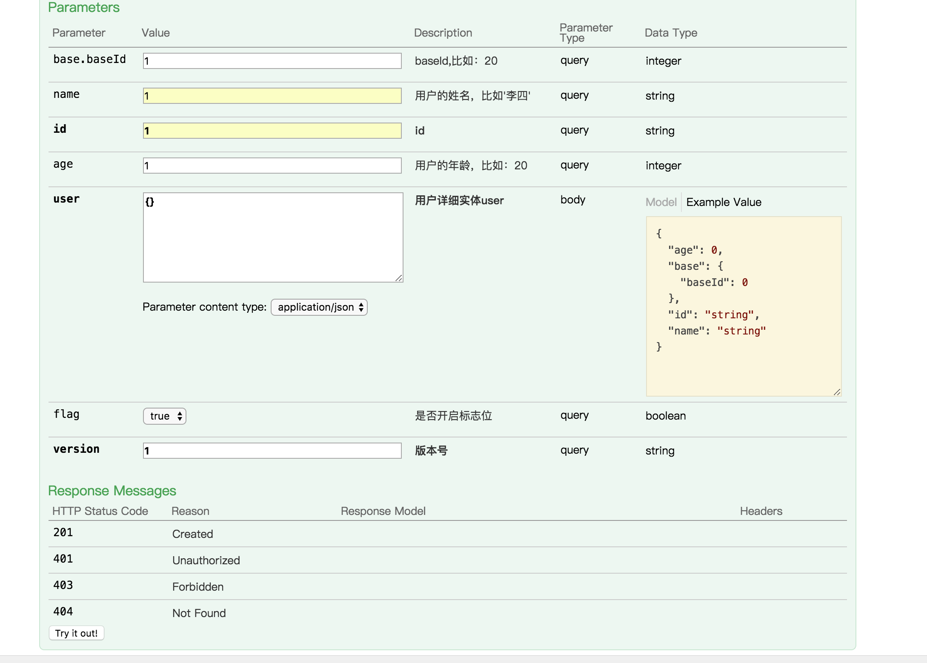
Task: Click the 404 Not Found status code
Action: [63, 612]
